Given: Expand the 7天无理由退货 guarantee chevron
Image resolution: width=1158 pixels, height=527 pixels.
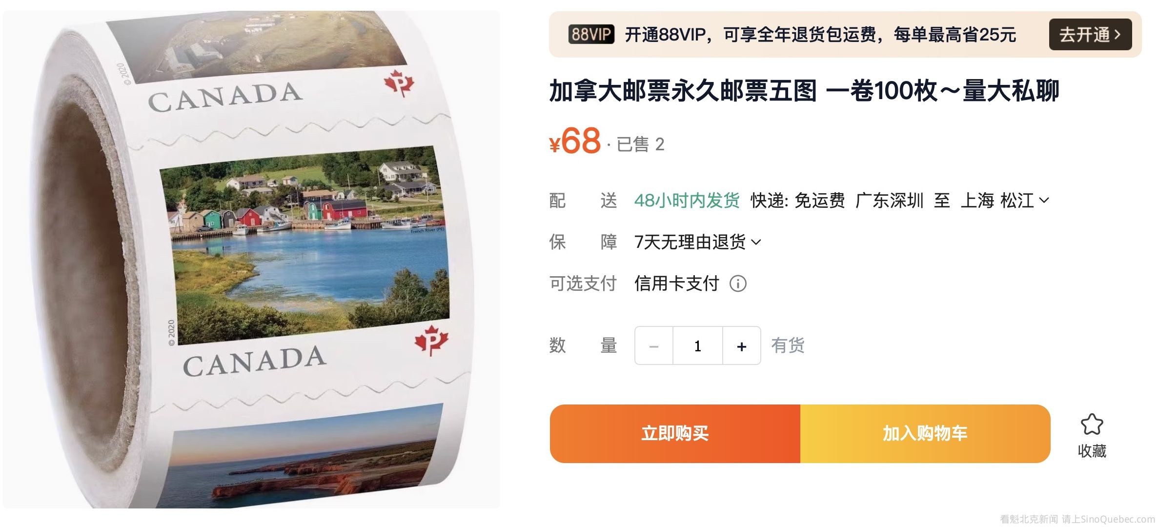Looking at the screenshot, I should click(x=756, y=242).
